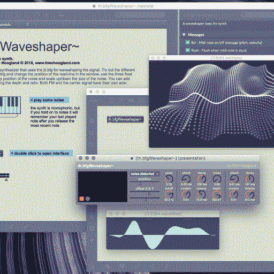Viewport: 274px width, 274px height.
Task: Click the decay knob reading 161 ms
Action: [250, 179]
